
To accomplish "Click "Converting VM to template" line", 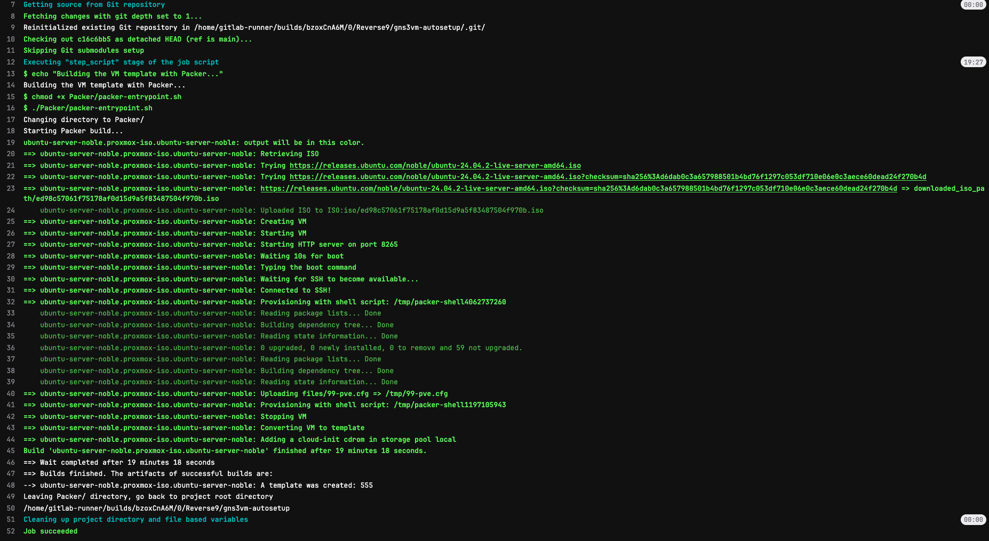I will [194, 428].
